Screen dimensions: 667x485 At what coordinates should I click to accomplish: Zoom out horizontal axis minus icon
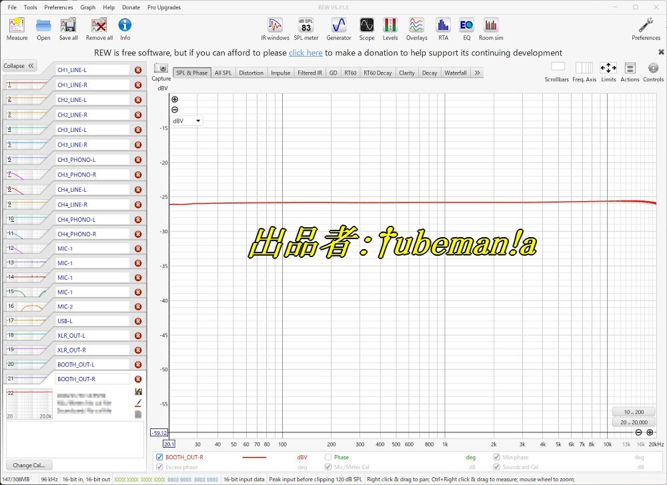click(638, 432)
